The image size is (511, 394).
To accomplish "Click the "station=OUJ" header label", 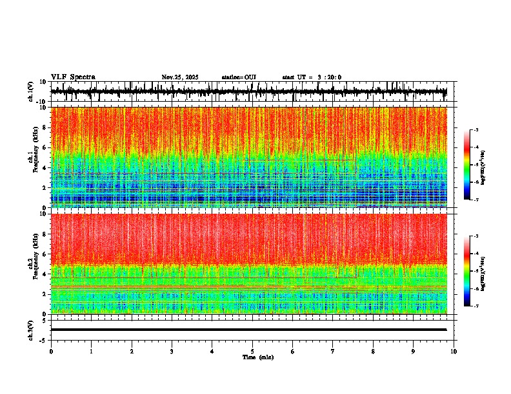I will 239,77.
